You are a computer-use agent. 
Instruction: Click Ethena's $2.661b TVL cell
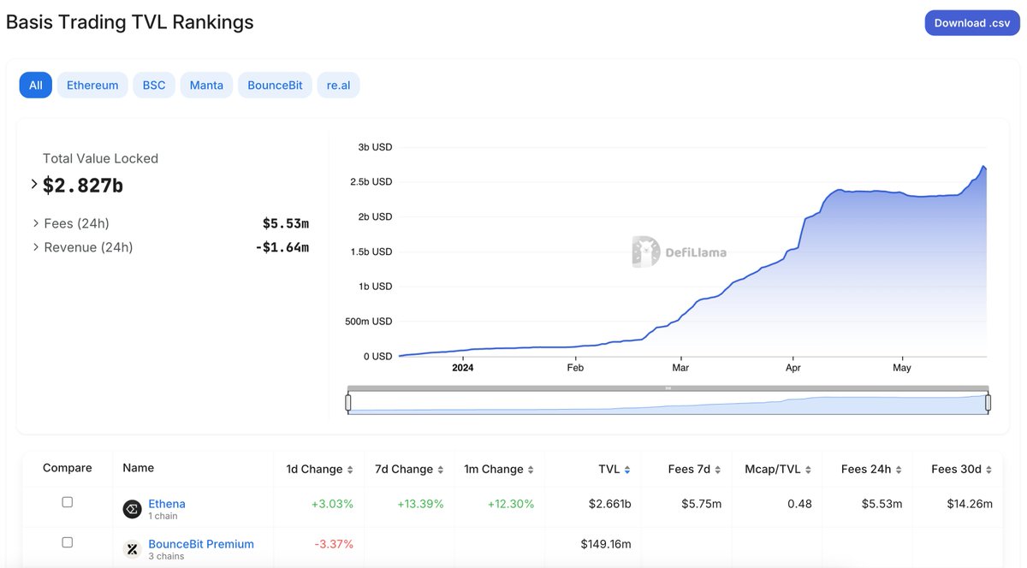pyautogui.click(x=610, y=504)
